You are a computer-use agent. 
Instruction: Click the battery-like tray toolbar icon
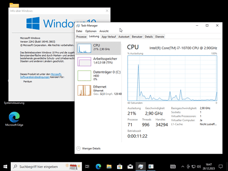(173, 166)
